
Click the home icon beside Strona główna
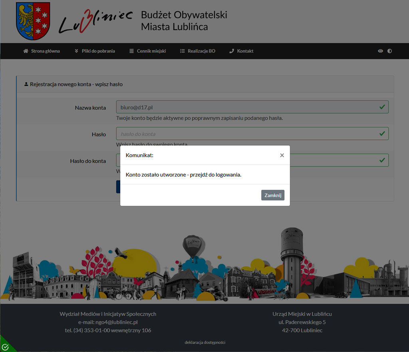(26, 51)
